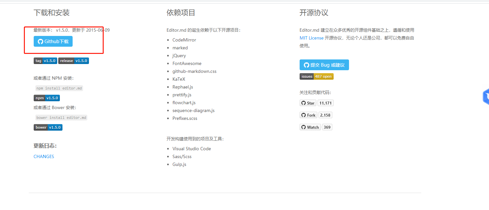Click the npm v1.5.0 badge

point(47,98)
